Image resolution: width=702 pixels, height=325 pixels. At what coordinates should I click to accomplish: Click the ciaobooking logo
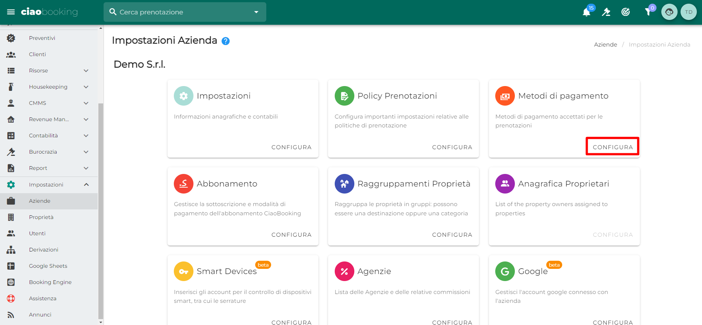click(x=49, y=12)
